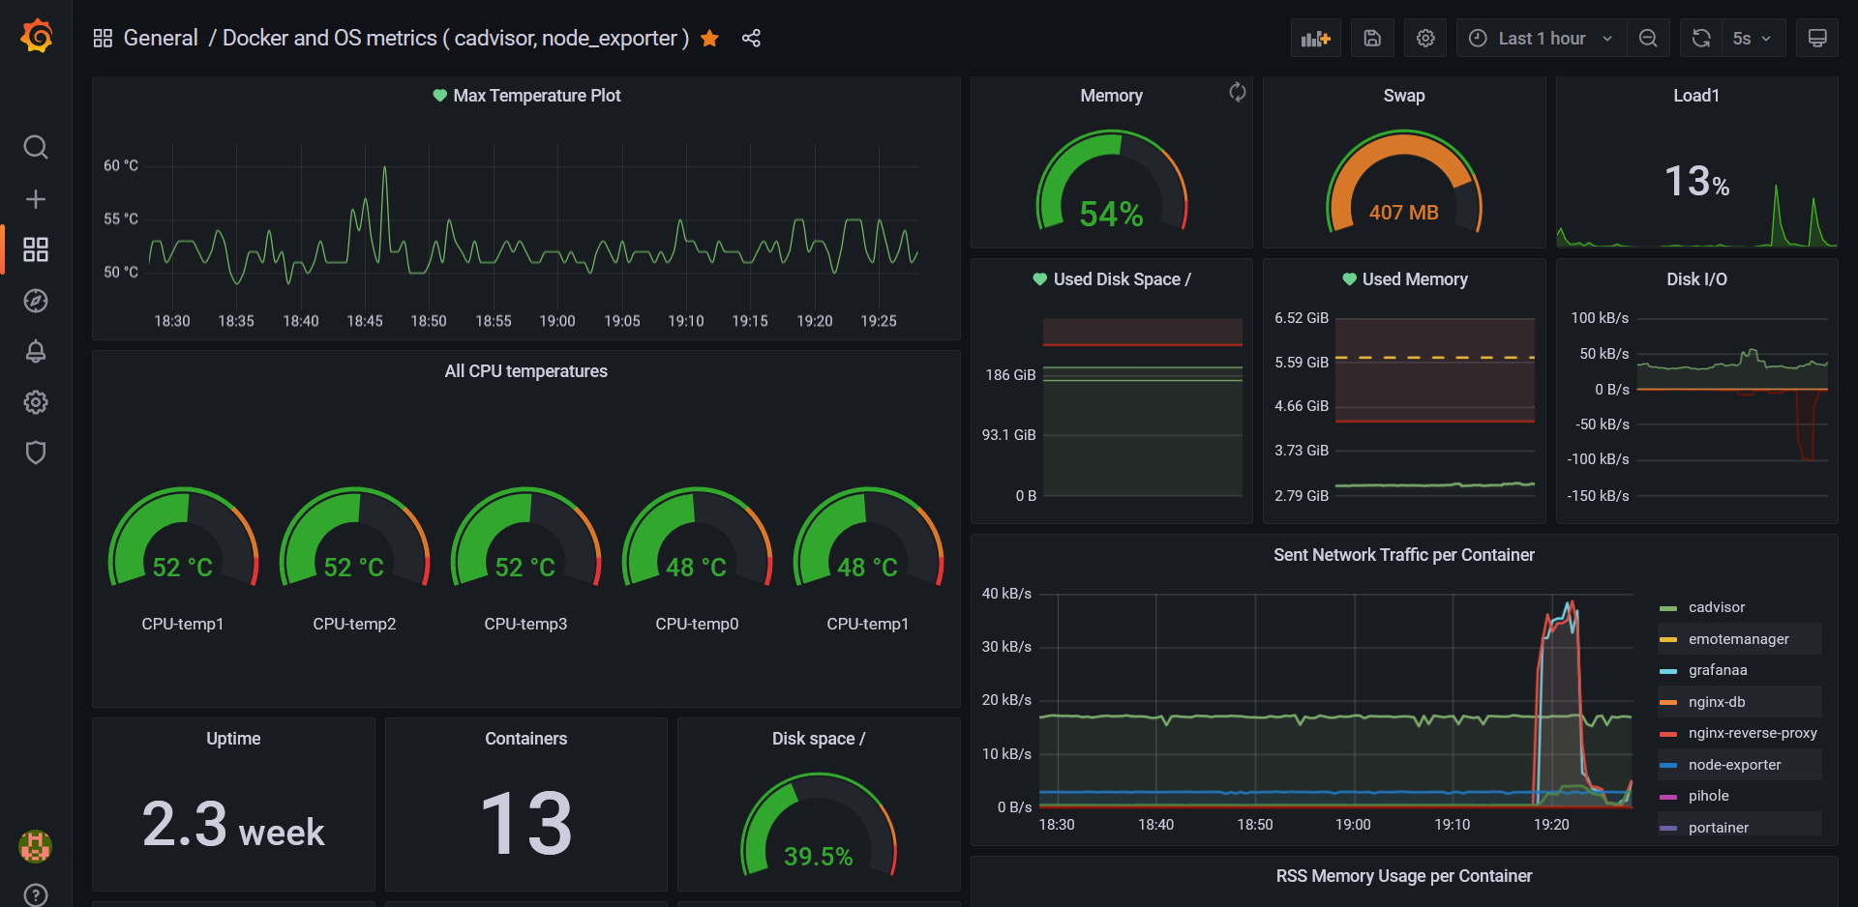Enable TV kiosk mode with the monitor icon
1858x907 pixels.
(x=1817, y=38)
